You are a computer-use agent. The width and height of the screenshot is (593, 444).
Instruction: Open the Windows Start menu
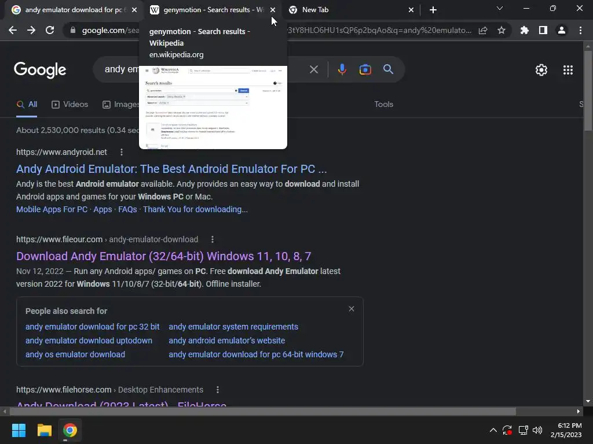[19, 430]
